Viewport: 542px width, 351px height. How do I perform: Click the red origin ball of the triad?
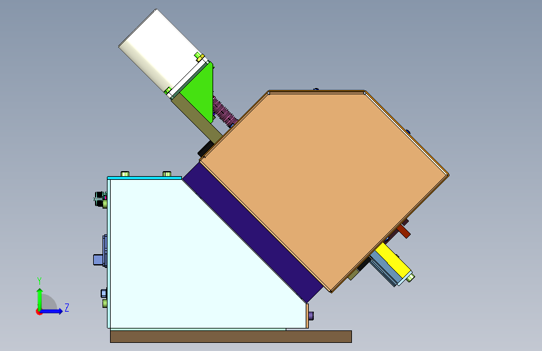[39, 312]
